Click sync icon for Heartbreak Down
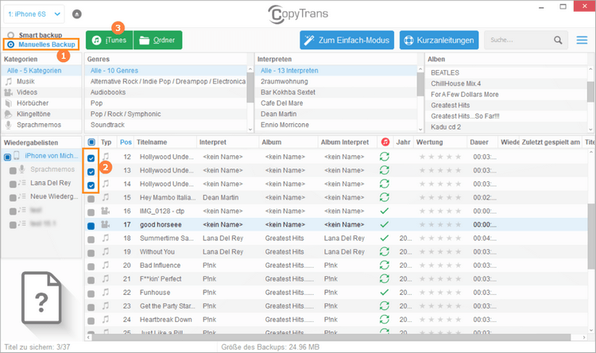The width and height of the screenshot is (596, 353). (x=385, y=320)
